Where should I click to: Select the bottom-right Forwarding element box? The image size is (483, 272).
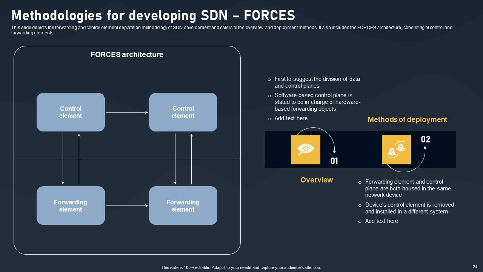(183, 206)
